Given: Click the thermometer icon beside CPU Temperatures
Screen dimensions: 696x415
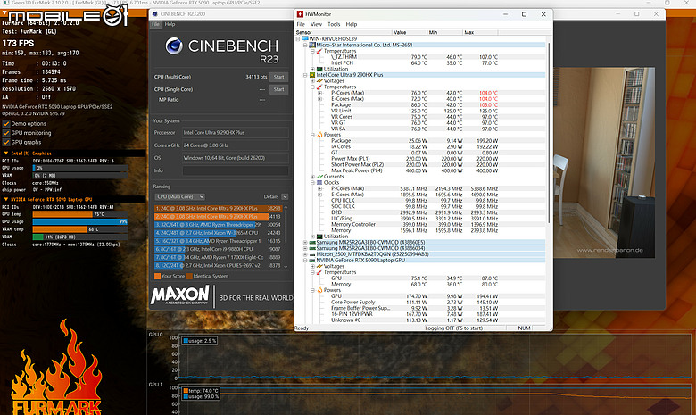Looking at the screenshot, I should tap(319, 87).
